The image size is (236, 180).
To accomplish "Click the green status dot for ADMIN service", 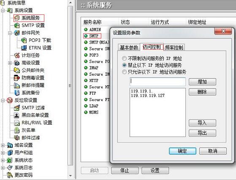I will [86, 30].
